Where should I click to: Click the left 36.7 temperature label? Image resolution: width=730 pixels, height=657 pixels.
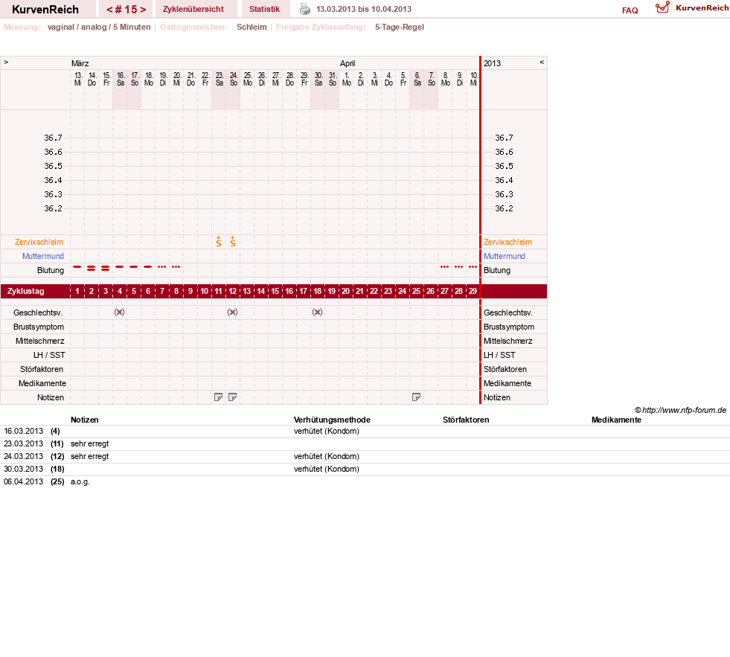[x=53, y=138]
